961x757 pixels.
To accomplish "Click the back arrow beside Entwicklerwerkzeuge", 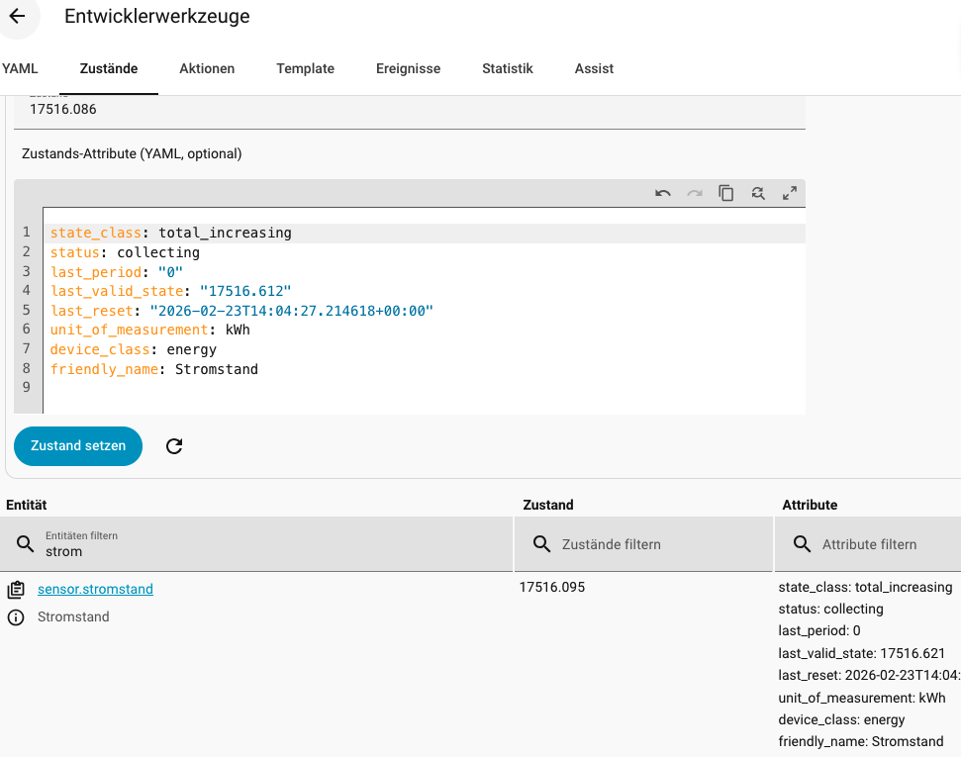I will pos(17,17).
